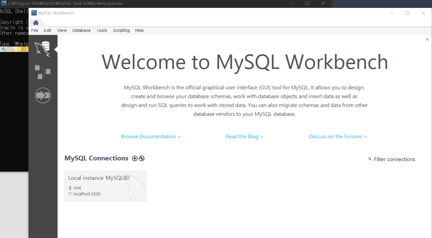
Task: Close the MySQL Shell window
Action: coord(323,3)
